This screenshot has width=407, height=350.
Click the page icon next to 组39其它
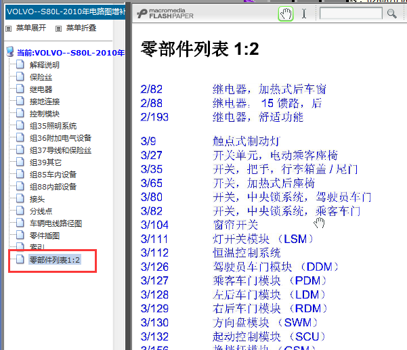[x=20, y=162]
